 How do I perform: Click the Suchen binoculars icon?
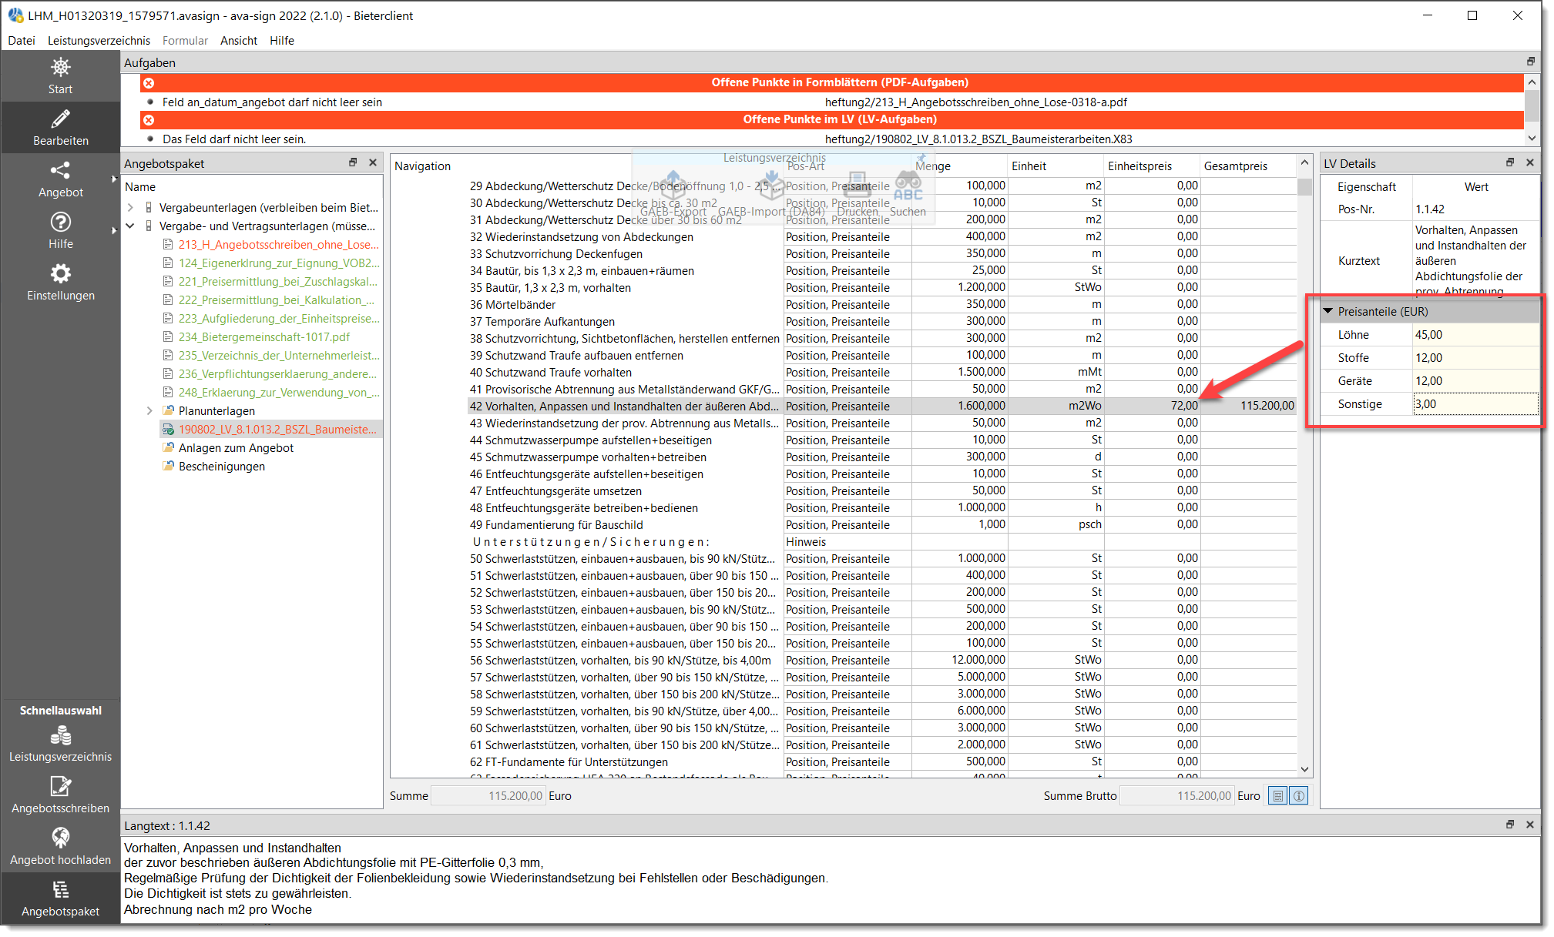tap(908, 194)
